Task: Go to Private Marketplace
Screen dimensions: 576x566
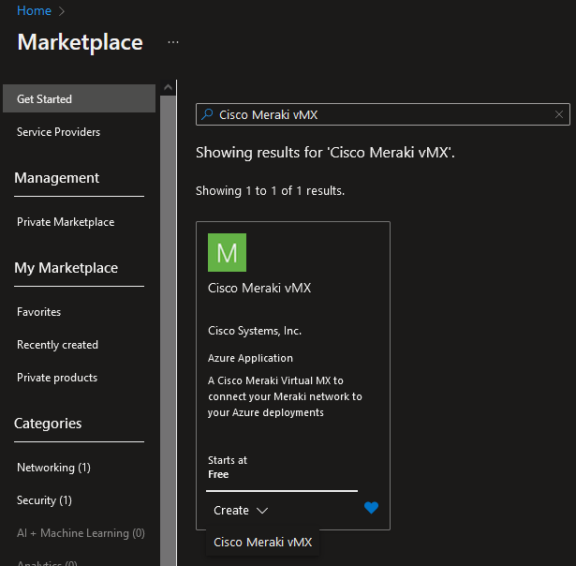Action: (x=66, y=222)
